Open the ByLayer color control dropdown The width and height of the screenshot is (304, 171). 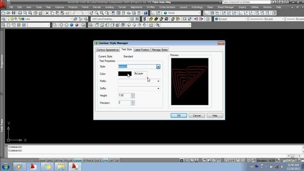point(246,19)
